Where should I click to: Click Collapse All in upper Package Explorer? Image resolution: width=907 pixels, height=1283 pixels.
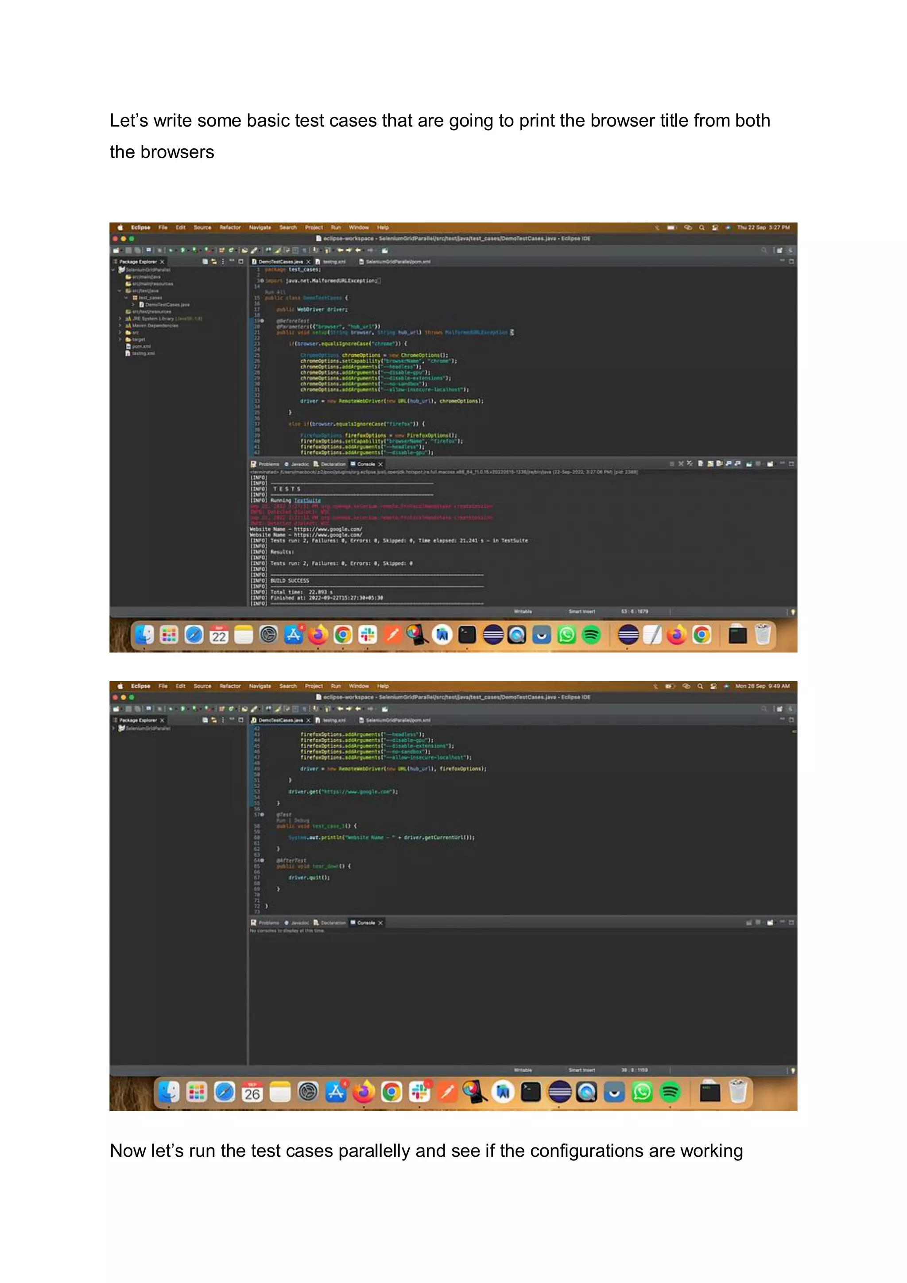coord(205,262)
